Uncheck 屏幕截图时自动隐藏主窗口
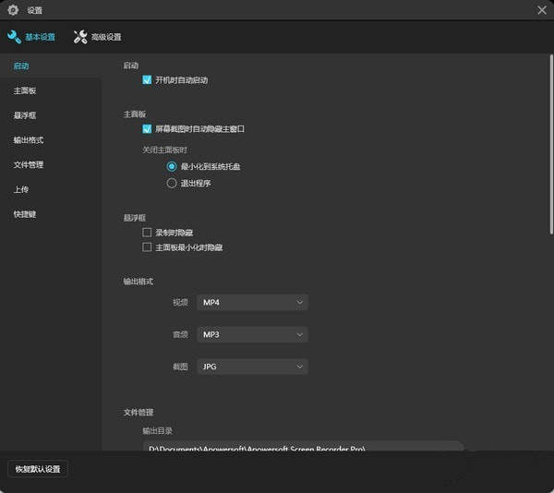Screen dimensions: 554x493 pos(147,129)
